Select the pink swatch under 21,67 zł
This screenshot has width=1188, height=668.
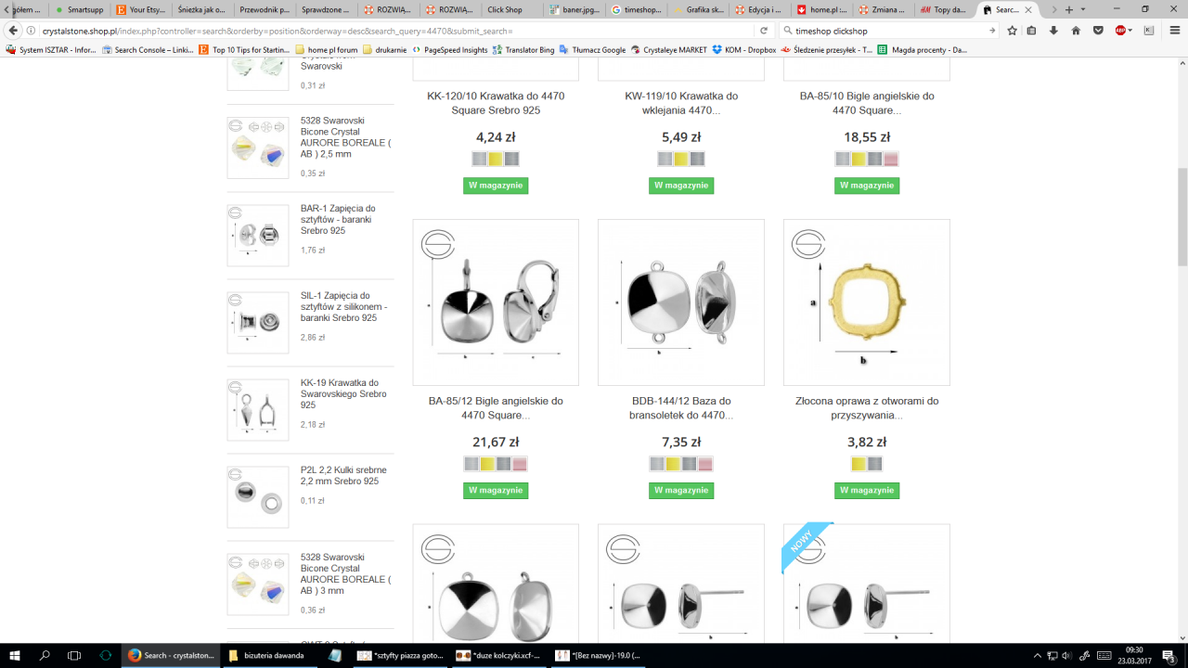520,464
